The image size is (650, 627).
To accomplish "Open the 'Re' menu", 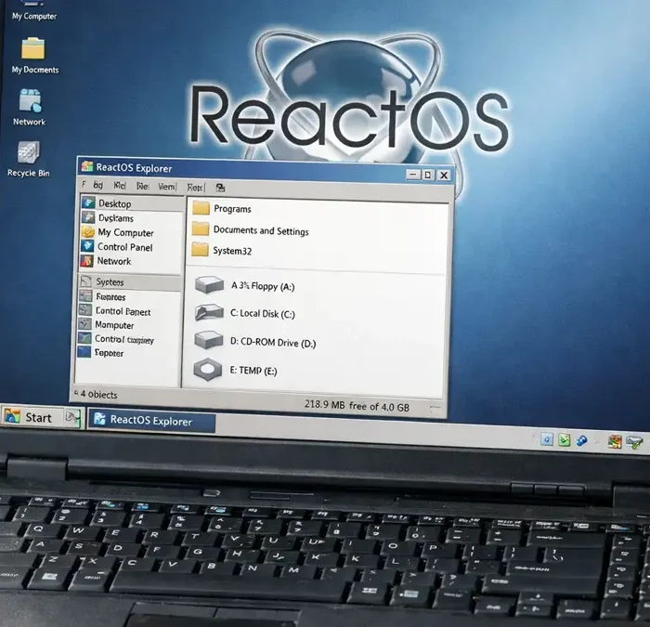I will pos(142,186).
